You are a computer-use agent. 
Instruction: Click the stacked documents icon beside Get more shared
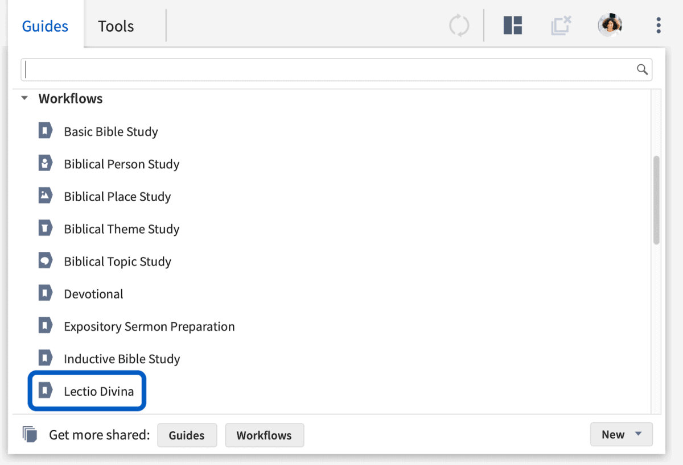pos(30,435)
